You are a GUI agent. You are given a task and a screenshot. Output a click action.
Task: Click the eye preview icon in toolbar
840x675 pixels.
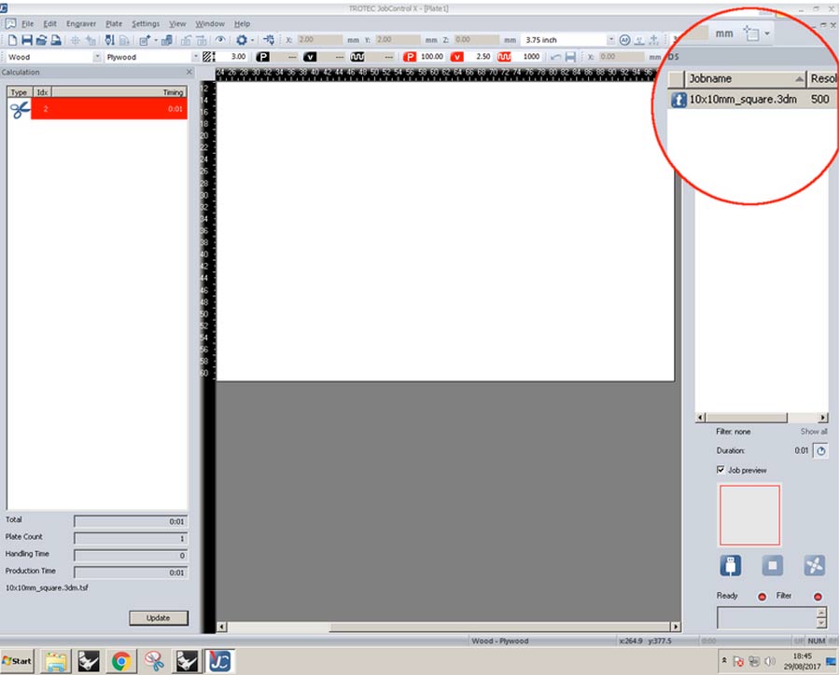tap(220, 40)
